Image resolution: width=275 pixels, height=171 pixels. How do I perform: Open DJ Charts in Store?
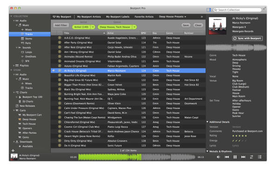tap(27, 102)
